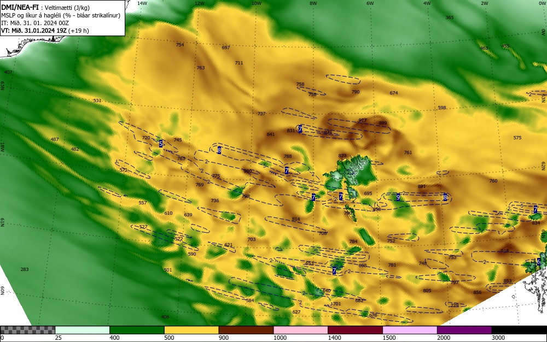
Task: Click the VT valid time 19Z line
Action: click(45, 31)
